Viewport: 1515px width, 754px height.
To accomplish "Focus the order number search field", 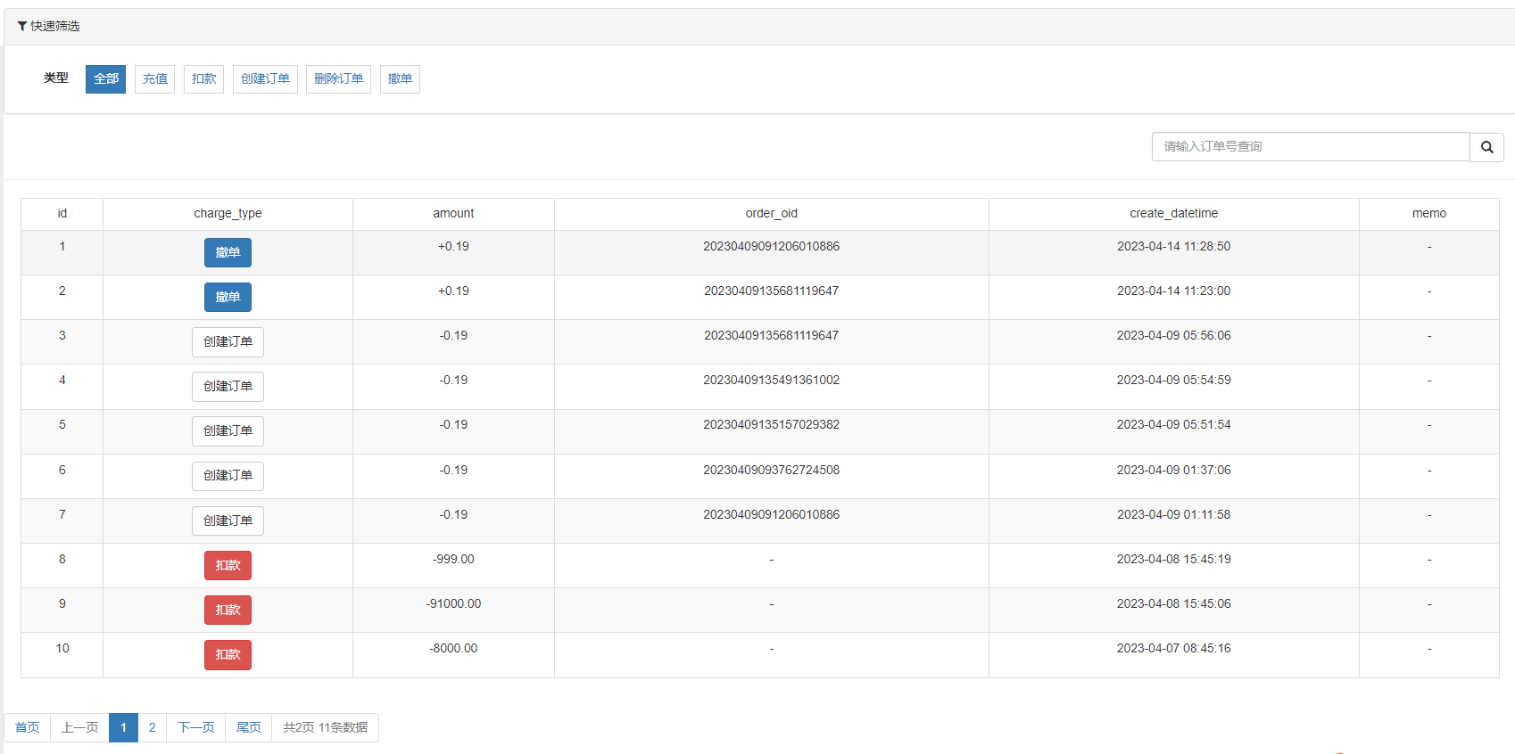I will coord(1311,147).
